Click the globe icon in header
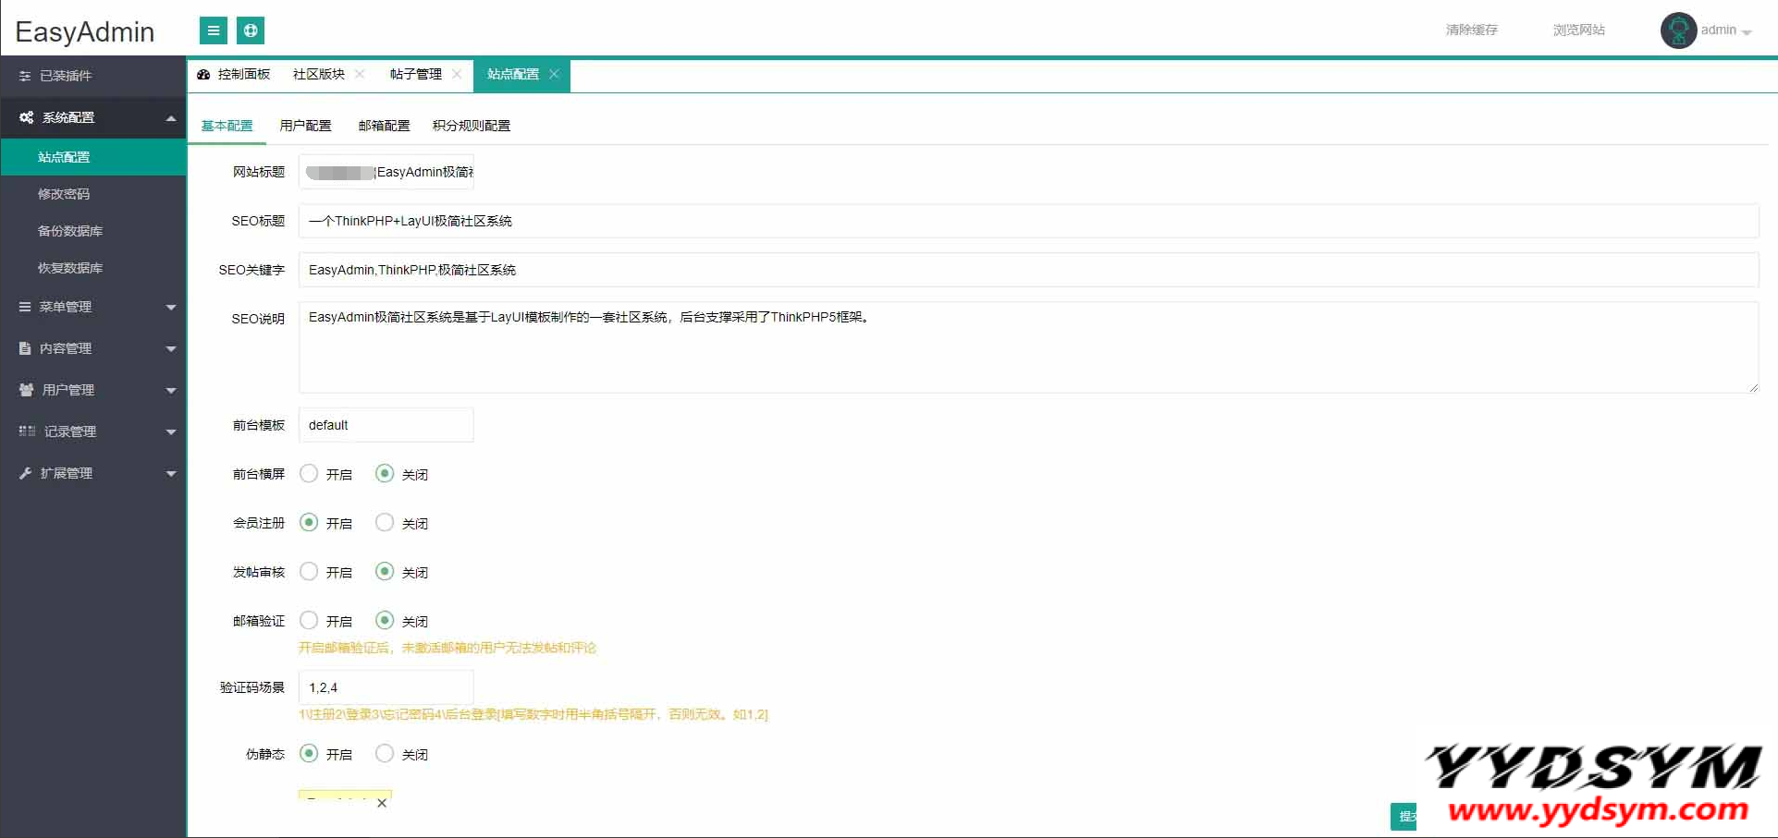Viewport: 1778px width, 838px height. [x=251, y=30]
